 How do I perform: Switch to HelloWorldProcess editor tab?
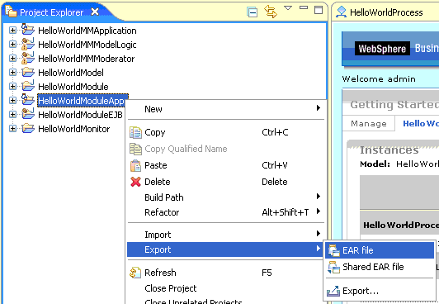click(x=386, y=12)
